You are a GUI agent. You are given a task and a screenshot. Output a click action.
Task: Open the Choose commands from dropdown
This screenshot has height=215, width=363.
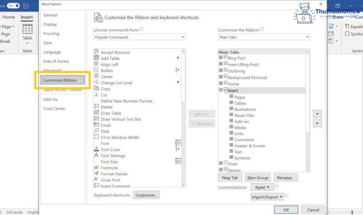[139, 37]
